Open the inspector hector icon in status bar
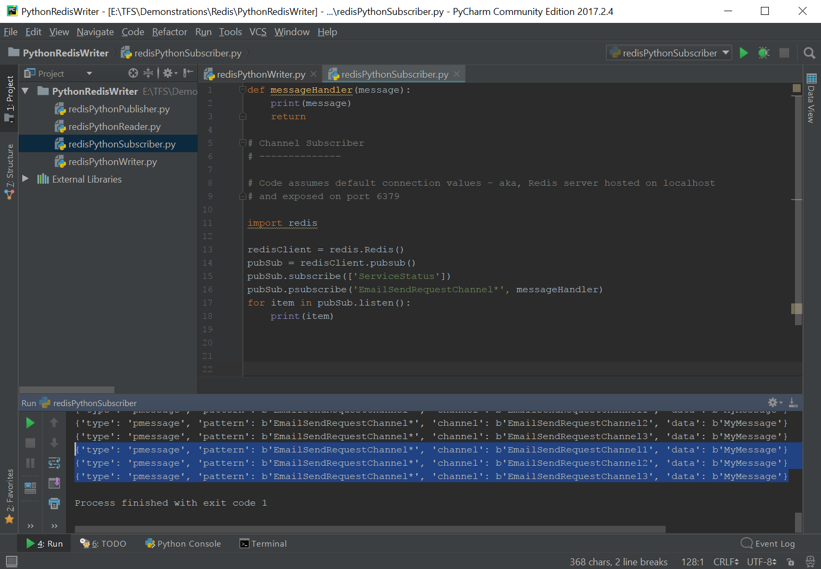821x569 pixels. [x=810, y=562]
